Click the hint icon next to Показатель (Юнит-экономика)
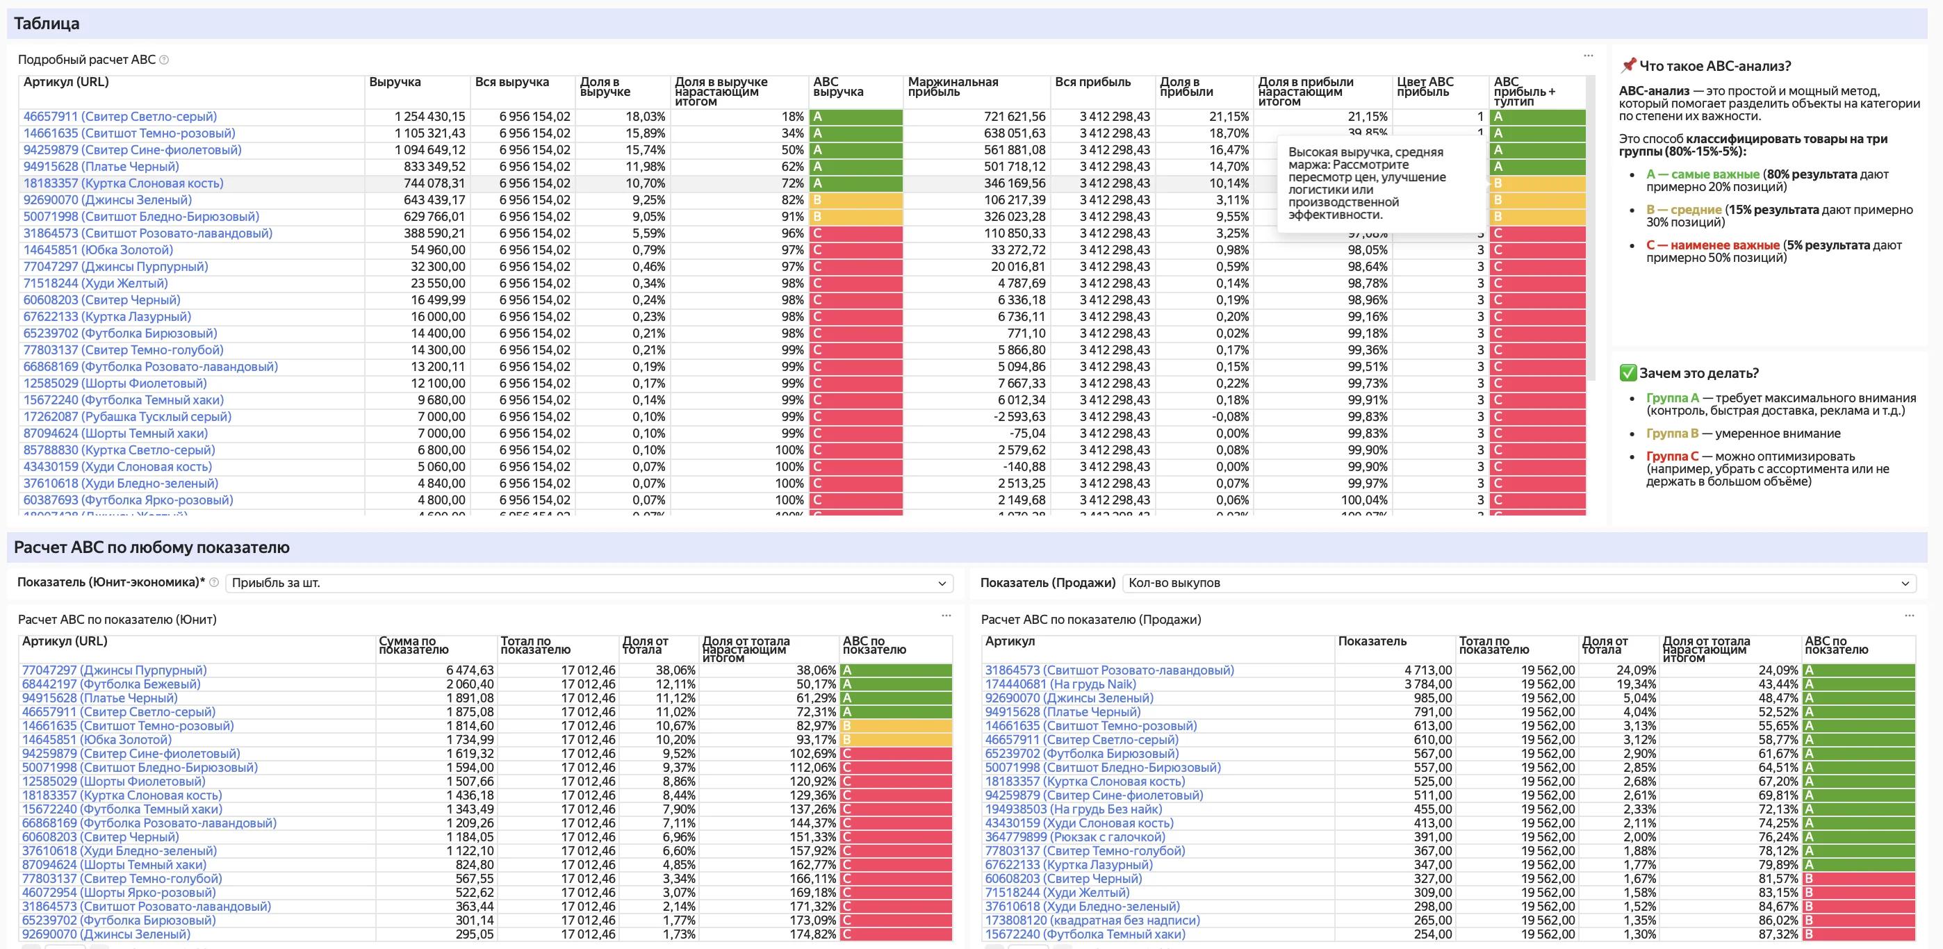 coord(213,583)
